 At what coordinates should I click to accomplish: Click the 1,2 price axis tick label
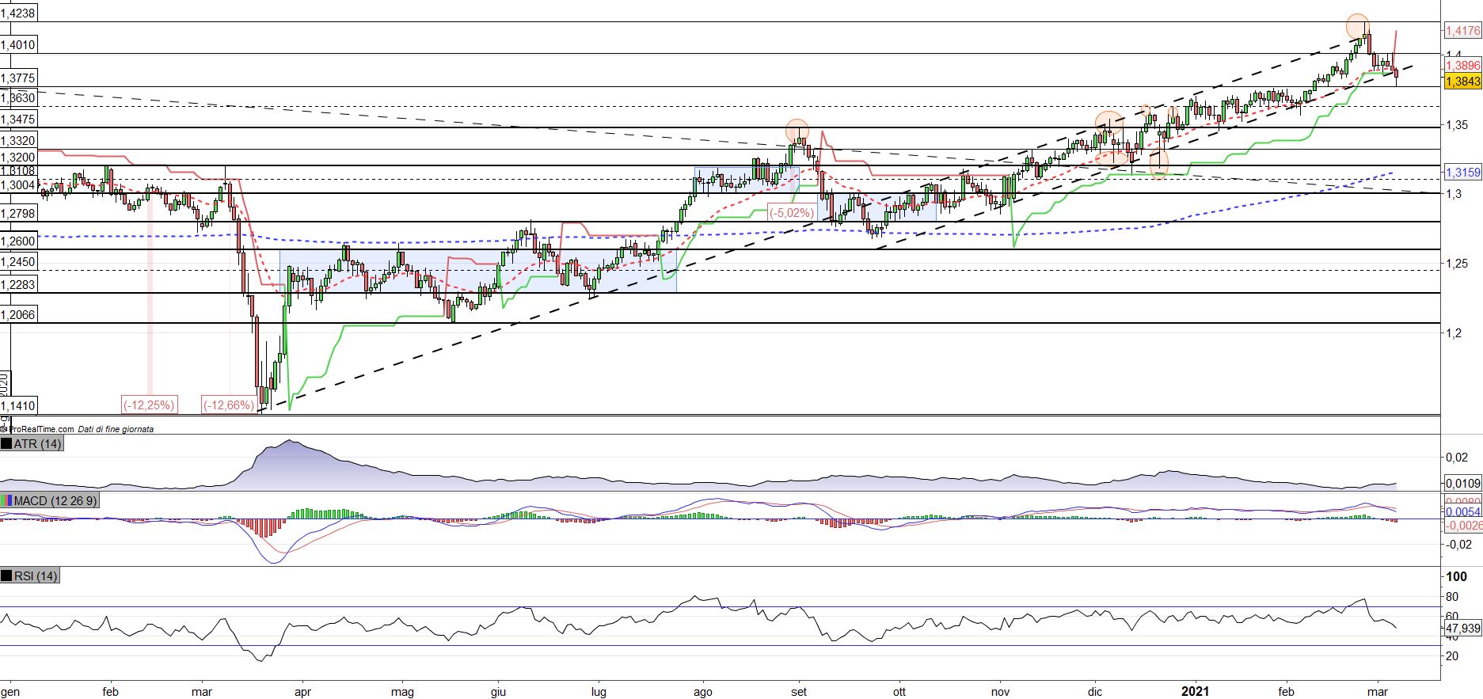(1454, 333)
